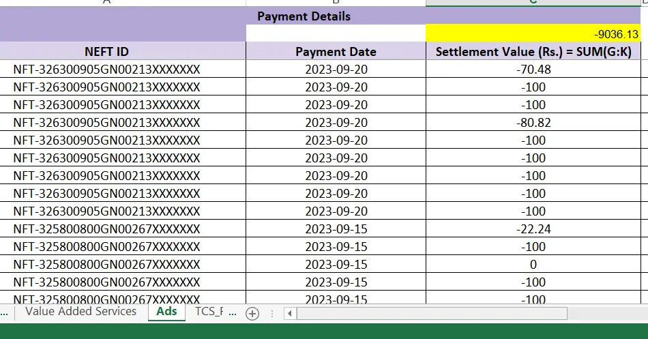Click the settlement cell with value 0
This screenshot has height=339, width=648.
(533, 265)
